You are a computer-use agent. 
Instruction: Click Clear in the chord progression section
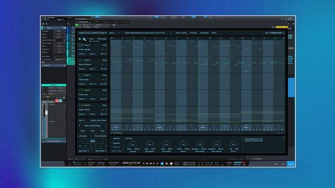coord(103,131)
